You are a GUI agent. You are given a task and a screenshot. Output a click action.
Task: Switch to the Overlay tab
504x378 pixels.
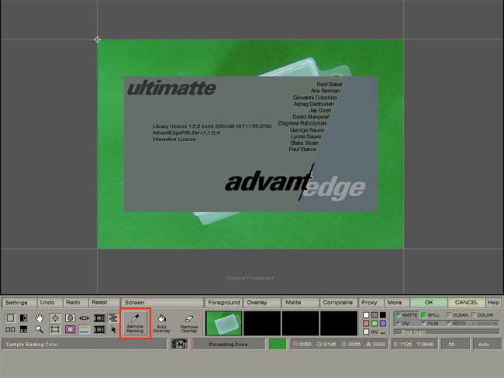[x=262, y=303]
